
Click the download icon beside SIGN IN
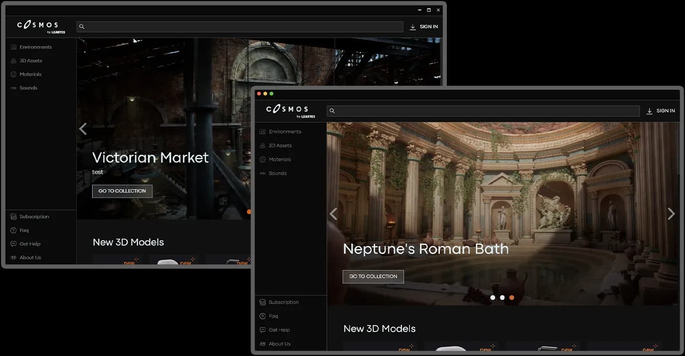[x=649, y=111]
